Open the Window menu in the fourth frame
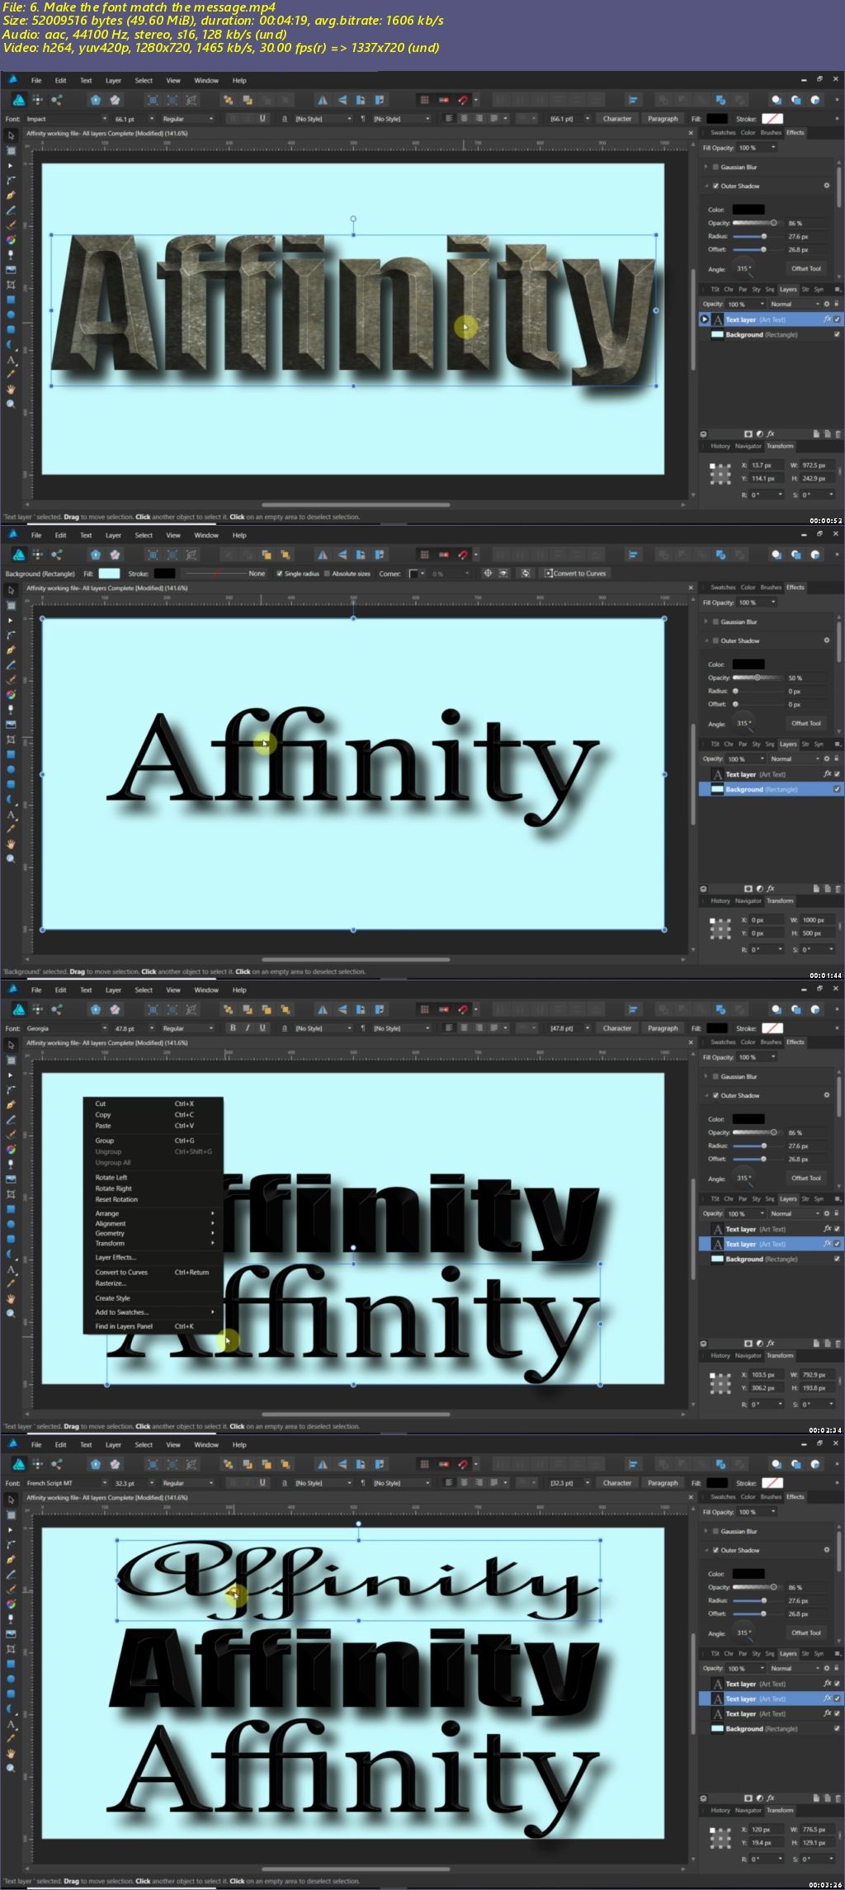845x1890 pixels. click(x=206, y=1444)
